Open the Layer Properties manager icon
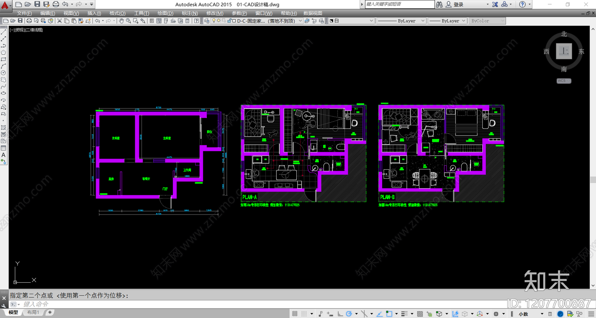This screenshot has width=596, height=318. coord(207,21)
